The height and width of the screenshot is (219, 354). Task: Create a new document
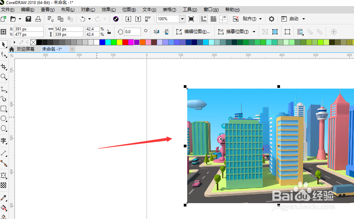coord(3,19)
